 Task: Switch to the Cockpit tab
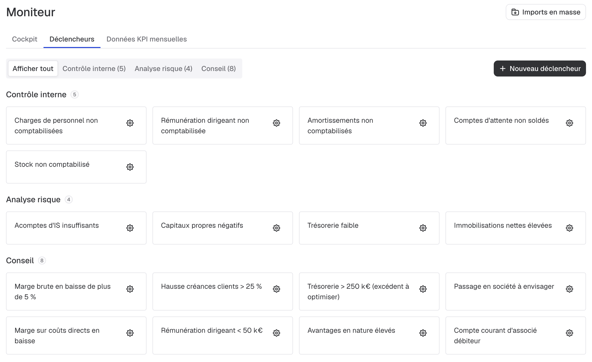click(24, 39)
